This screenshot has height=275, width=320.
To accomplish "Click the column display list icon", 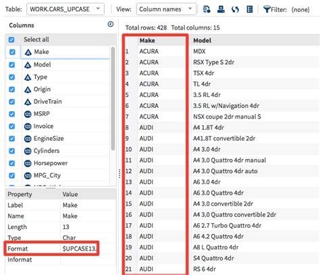I will pyautogui.click(x=250, y=9).
